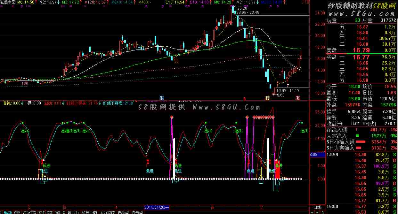
Task: Click the 9.68 low price label
Action: 281,95
